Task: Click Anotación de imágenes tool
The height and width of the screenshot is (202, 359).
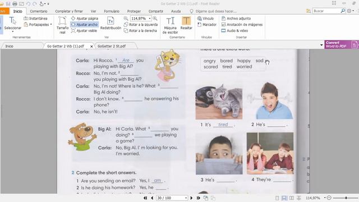Action: (242, 25)
